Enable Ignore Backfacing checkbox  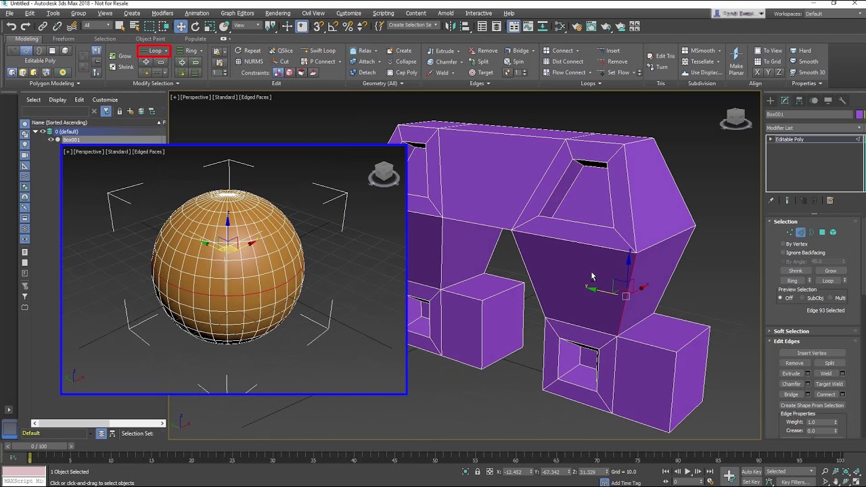783,252
